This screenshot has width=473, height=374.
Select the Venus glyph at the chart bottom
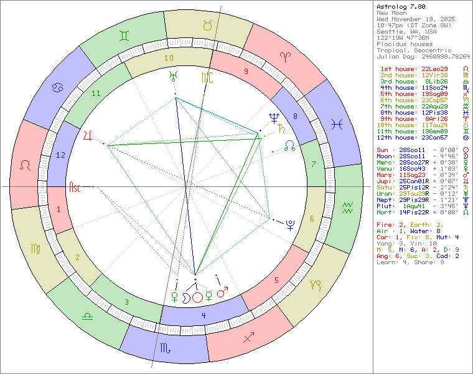[x=174, y=295]
